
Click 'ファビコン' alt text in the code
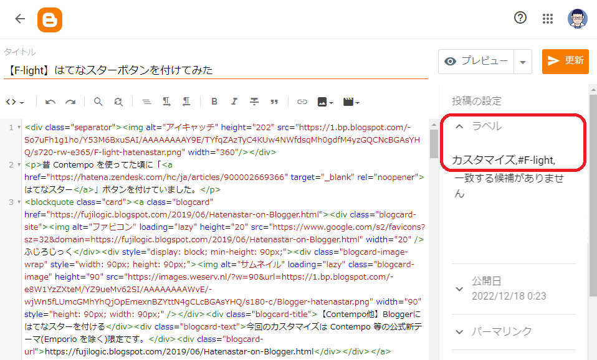(x=112, y=227)
